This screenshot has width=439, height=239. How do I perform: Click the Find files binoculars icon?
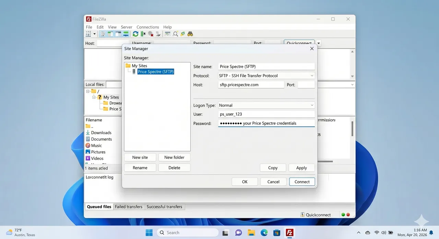pos(190,34)
